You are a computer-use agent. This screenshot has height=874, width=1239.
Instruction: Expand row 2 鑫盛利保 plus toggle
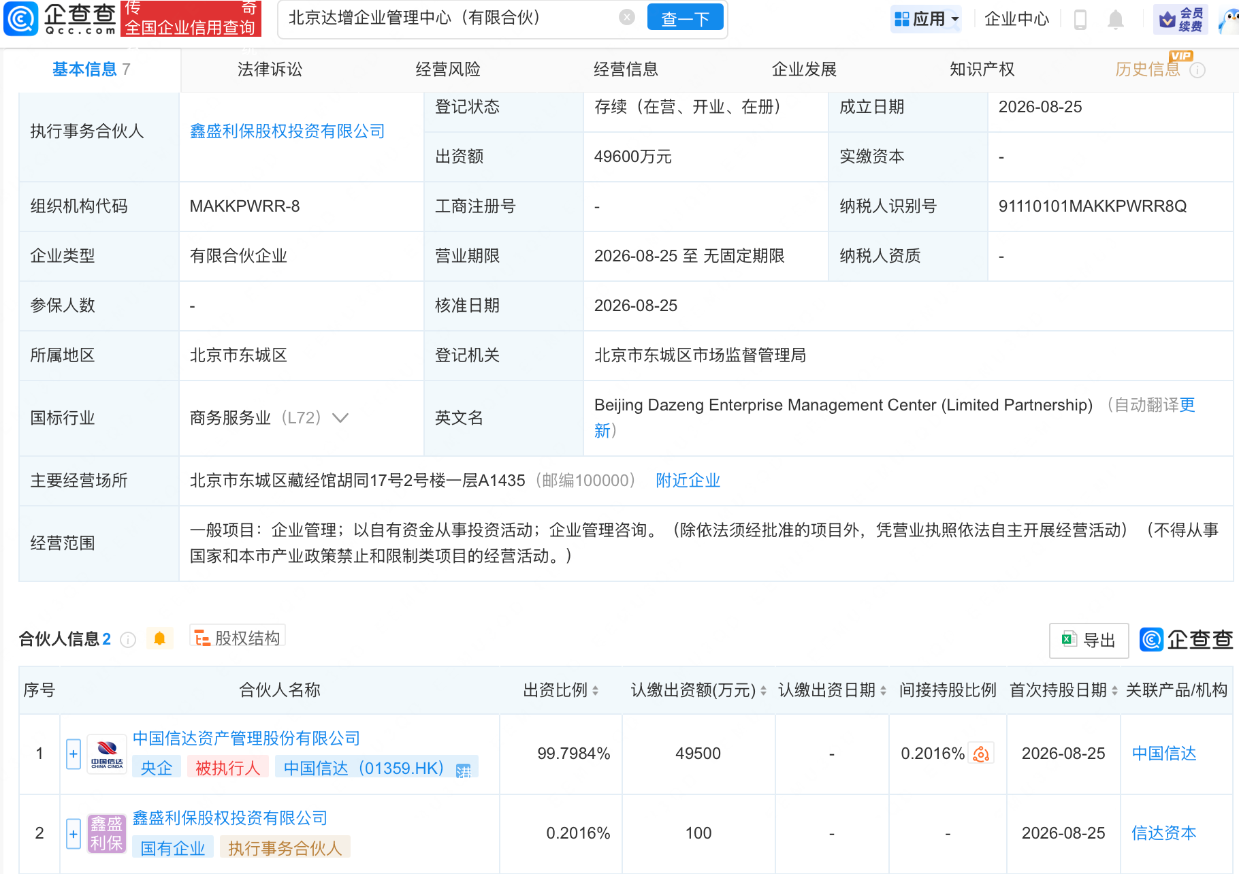[x=74, y=833]
